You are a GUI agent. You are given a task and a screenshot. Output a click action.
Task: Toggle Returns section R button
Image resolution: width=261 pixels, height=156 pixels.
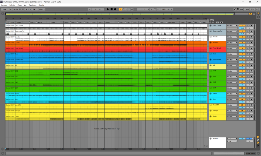click(258, 140)
